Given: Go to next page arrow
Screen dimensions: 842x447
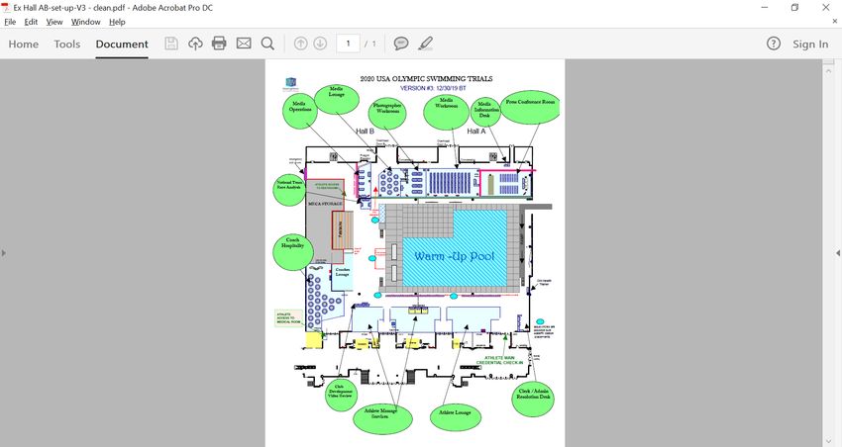Looking at the screenshot, I should pyautogui.click(x=320, y=44).
